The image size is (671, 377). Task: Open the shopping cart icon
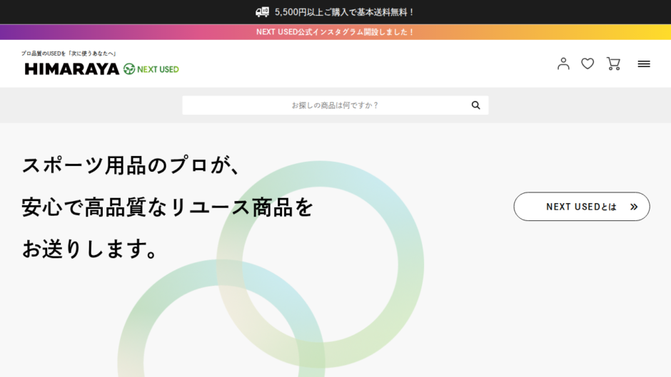613,63
